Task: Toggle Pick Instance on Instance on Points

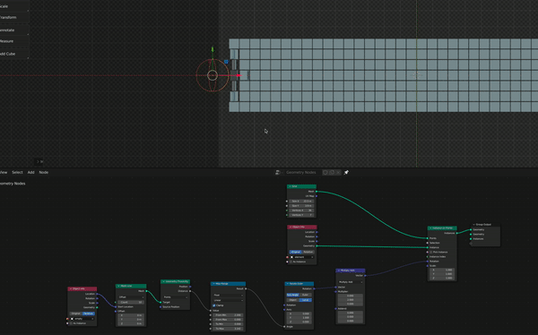Action: pos(431,252)
